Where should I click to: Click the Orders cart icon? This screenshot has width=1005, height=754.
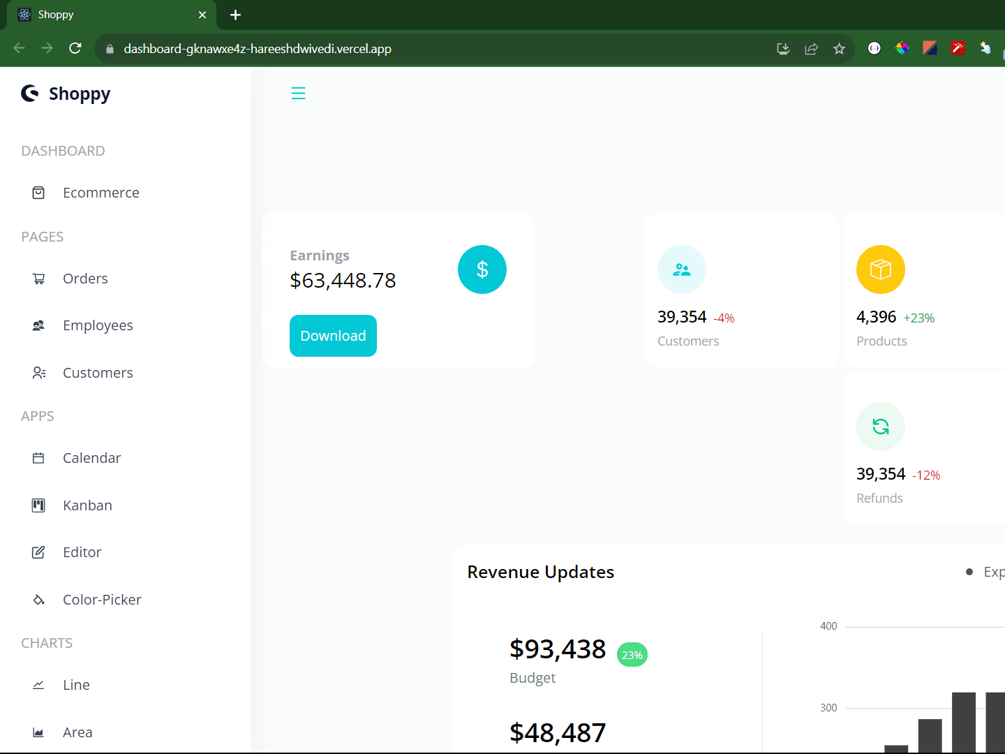pos(38,279)
